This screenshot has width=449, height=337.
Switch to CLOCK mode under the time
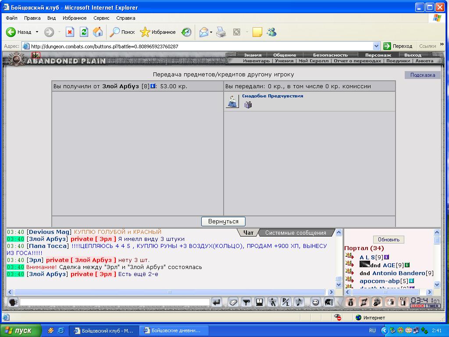(417, 306)
